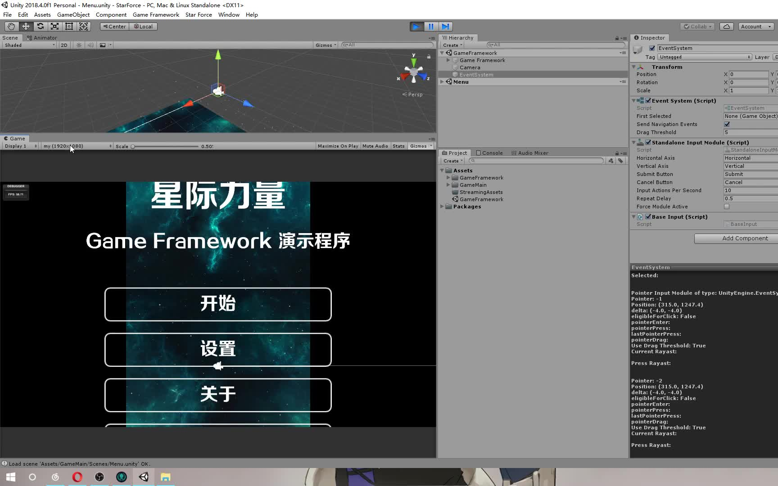Viewport: 778px width, 486px height.
Task: Select the Rotate tool
Action: click(40, 26)
